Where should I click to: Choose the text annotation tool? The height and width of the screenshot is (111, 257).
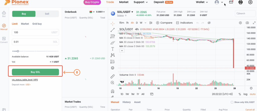click(x=113, y=49)
